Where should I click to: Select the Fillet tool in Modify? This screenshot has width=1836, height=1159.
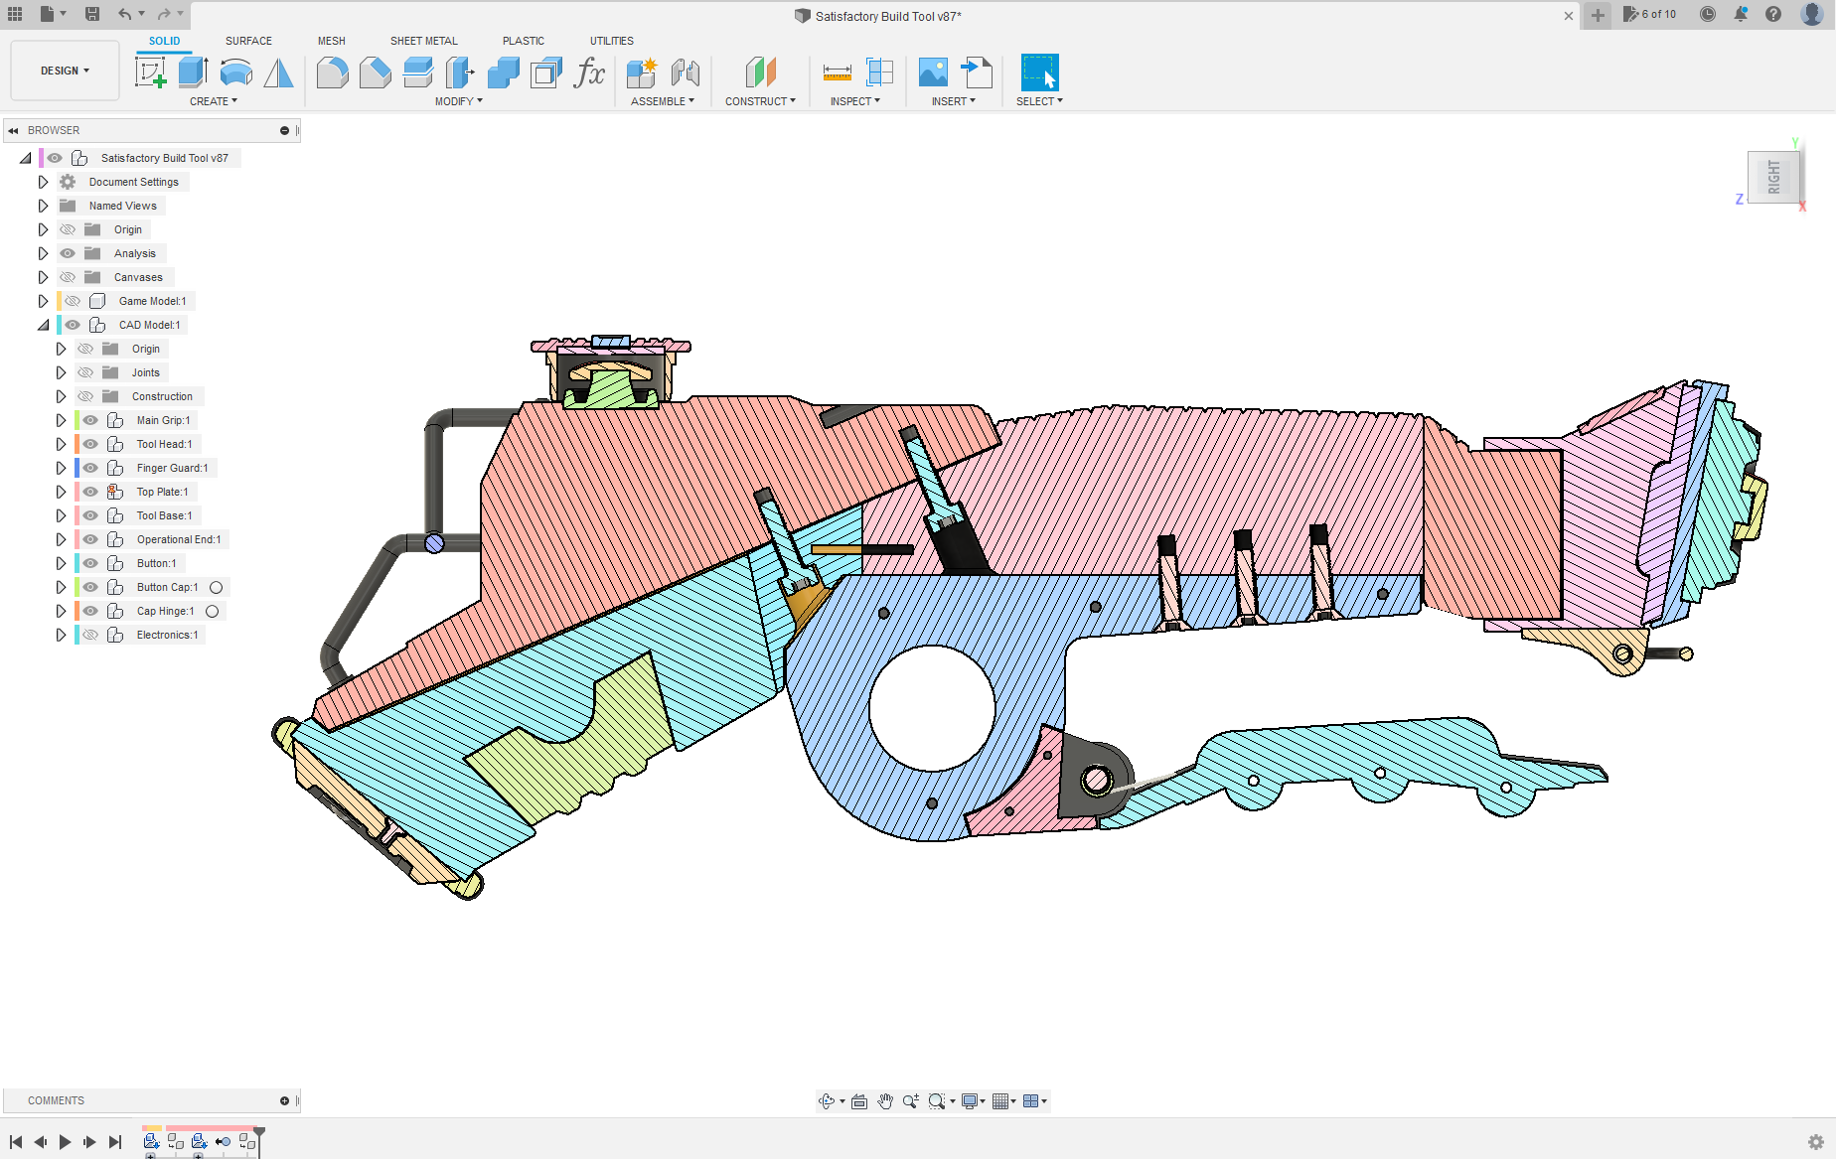coord(332,72)
